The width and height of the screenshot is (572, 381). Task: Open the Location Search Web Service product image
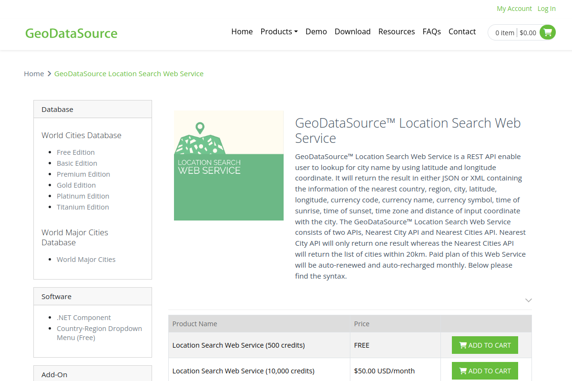coord(229,166)
